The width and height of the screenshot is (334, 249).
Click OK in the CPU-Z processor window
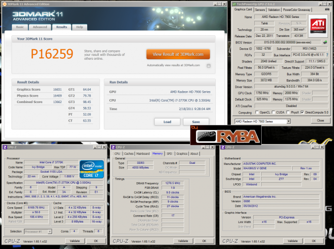click(x=96, y=241)
